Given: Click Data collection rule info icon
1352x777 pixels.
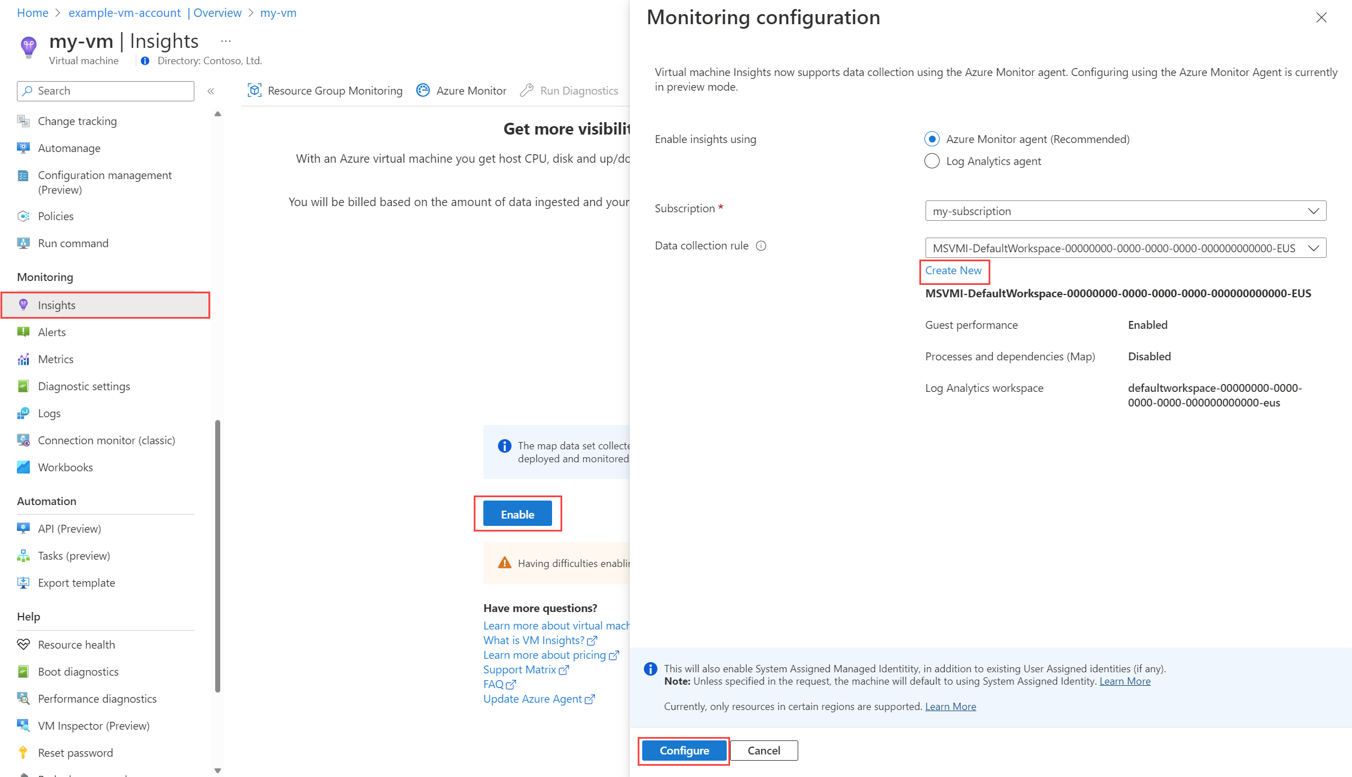Looking at the screenshot, I should (x=761, y=246).
